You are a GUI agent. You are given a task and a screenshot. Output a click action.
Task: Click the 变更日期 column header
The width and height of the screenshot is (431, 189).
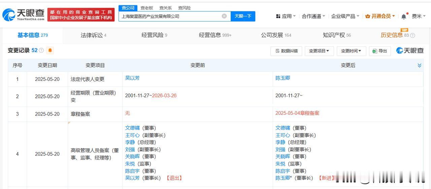47,65
